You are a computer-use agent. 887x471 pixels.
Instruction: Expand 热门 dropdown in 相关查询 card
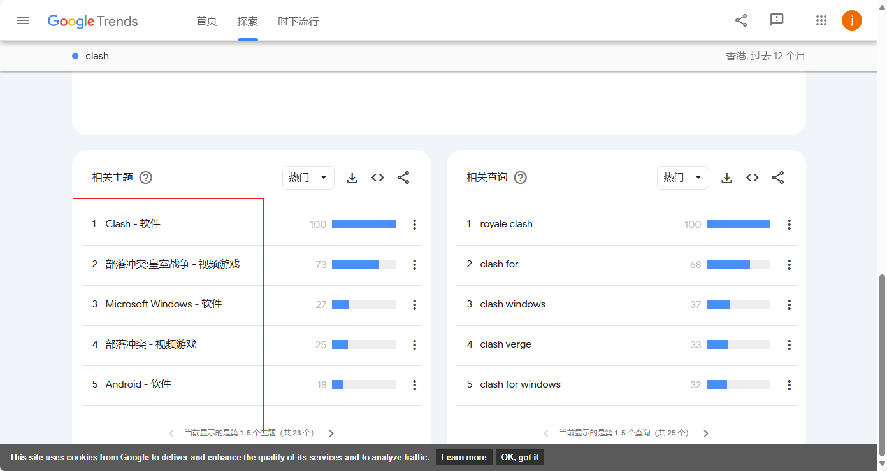pyautogui.click(x=683, y=178)
